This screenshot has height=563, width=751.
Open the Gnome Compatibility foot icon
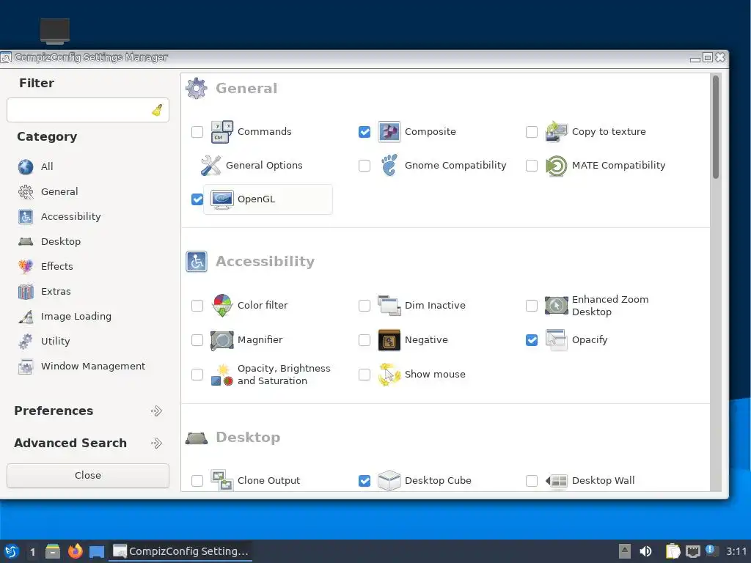coord(389,166)
